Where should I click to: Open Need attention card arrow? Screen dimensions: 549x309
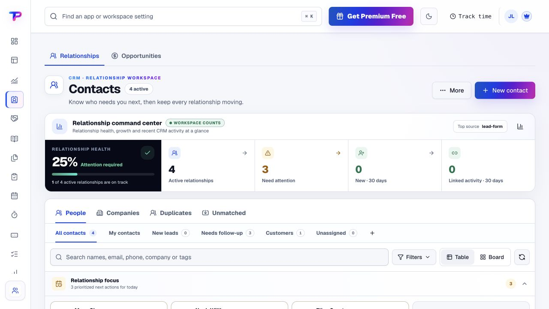(338, 153)
